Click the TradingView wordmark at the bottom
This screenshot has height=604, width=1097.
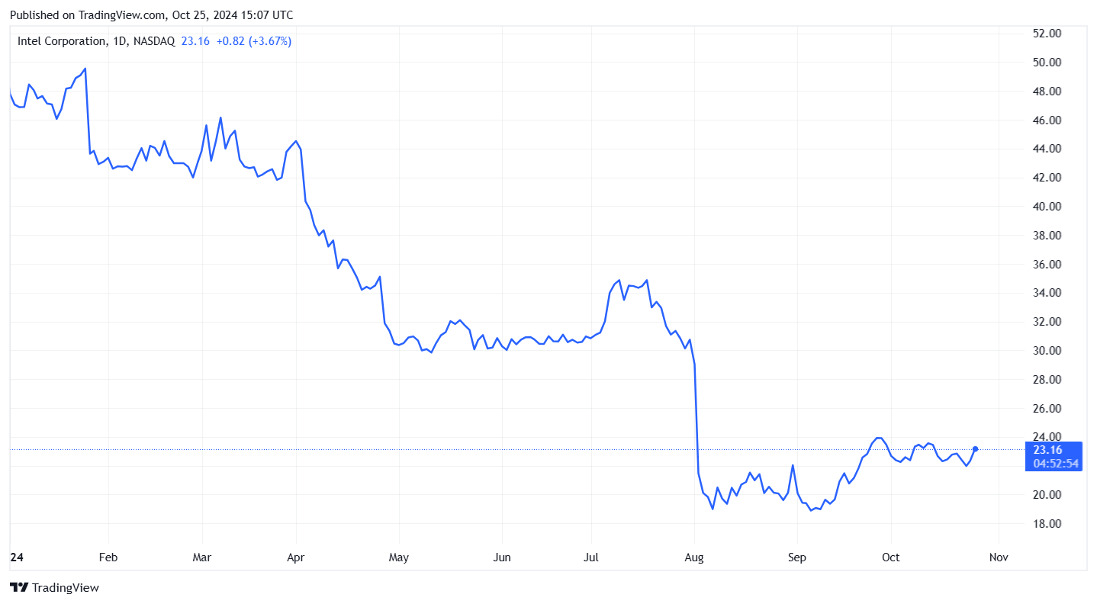[x=66, y=588]
